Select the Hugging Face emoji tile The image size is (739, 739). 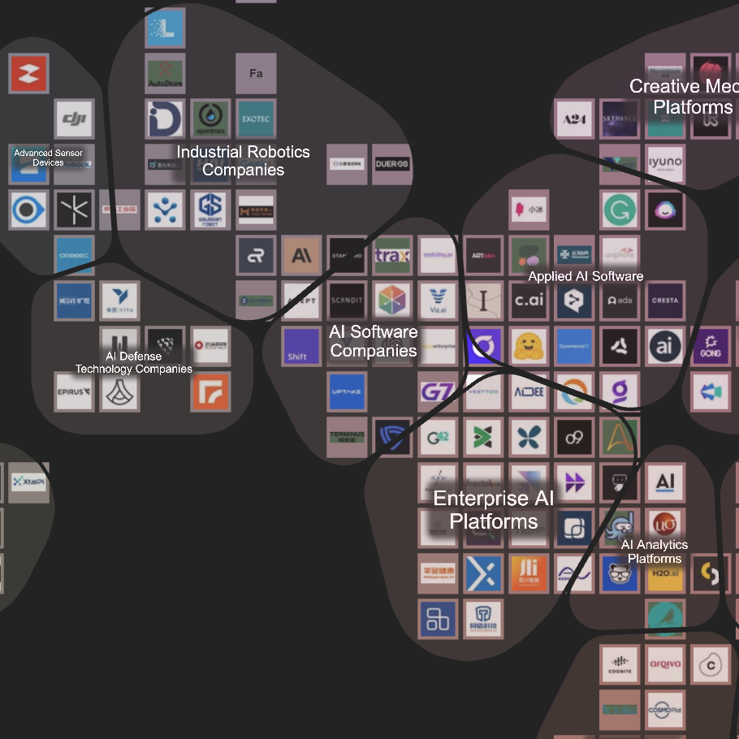(x=529, y=346)
